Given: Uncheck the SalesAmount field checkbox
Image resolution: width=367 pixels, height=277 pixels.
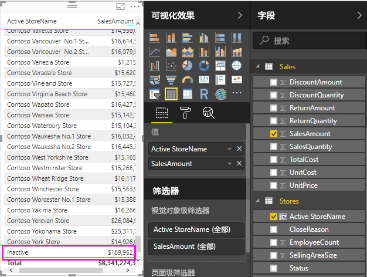Looking at the screenshot, I should coord(274,134).
